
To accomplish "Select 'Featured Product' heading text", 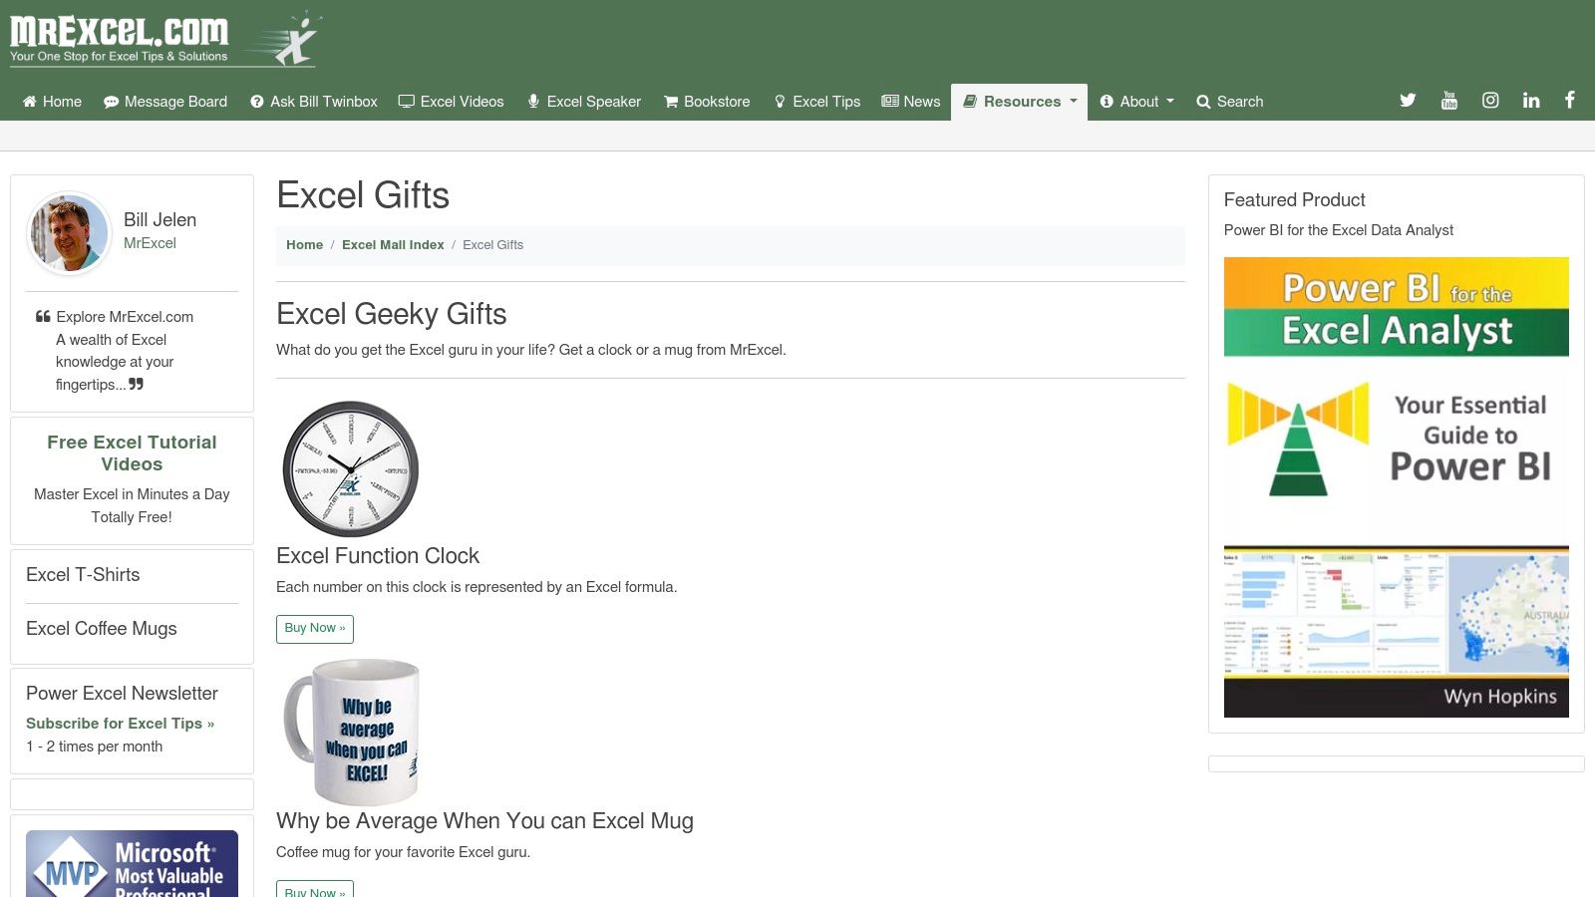I will (1294, 199).
